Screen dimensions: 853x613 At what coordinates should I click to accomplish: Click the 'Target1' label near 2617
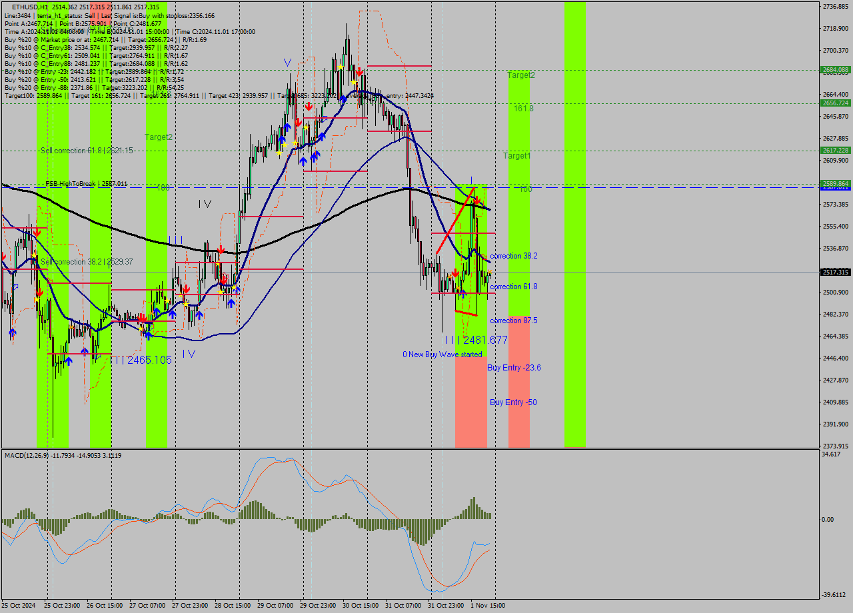click(x=517, y=156)
